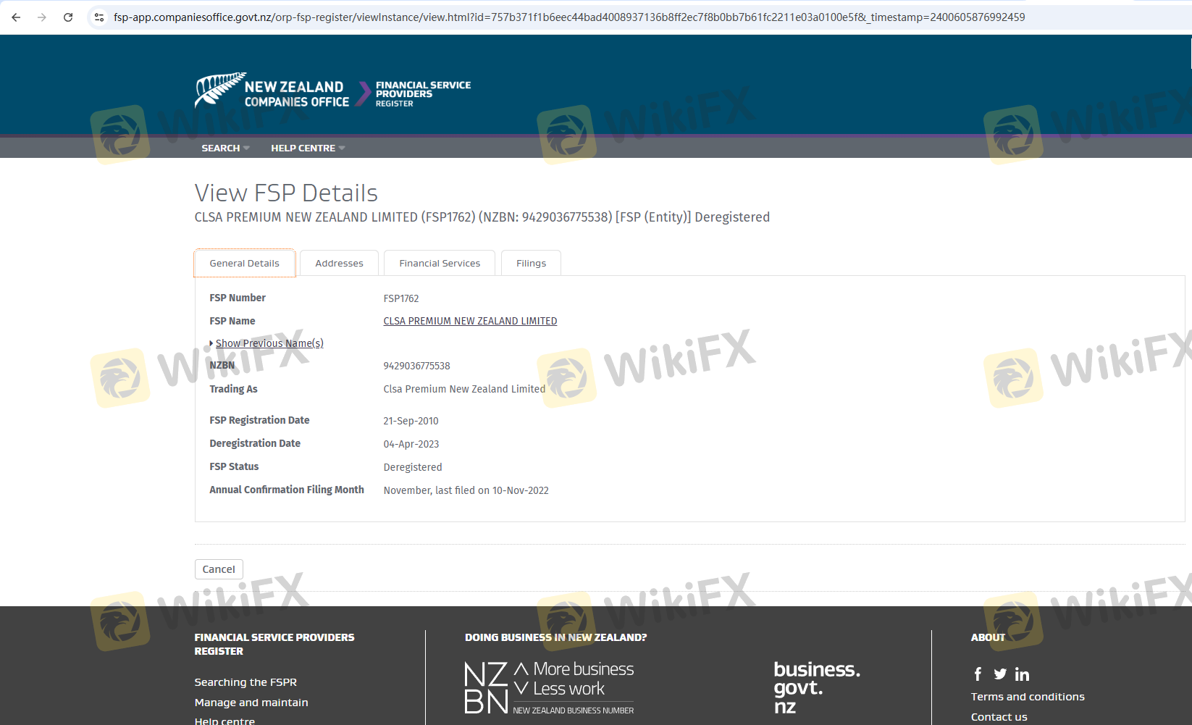
Task: Click the New Zealand Companies Office logo
Action: coord(272,92)
